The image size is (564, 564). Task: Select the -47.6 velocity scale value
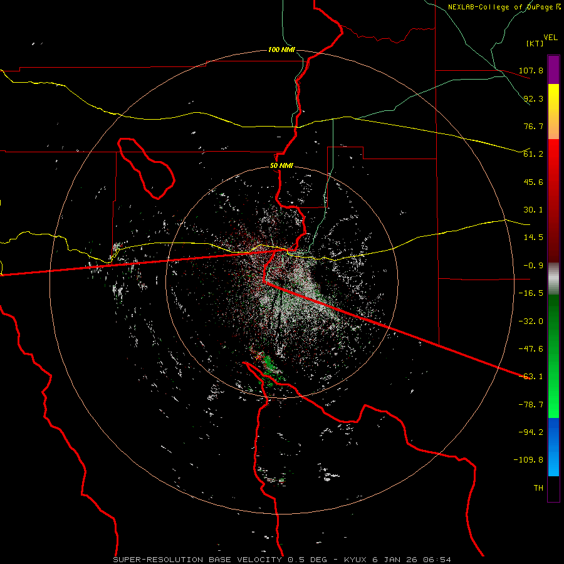[531, 349]
